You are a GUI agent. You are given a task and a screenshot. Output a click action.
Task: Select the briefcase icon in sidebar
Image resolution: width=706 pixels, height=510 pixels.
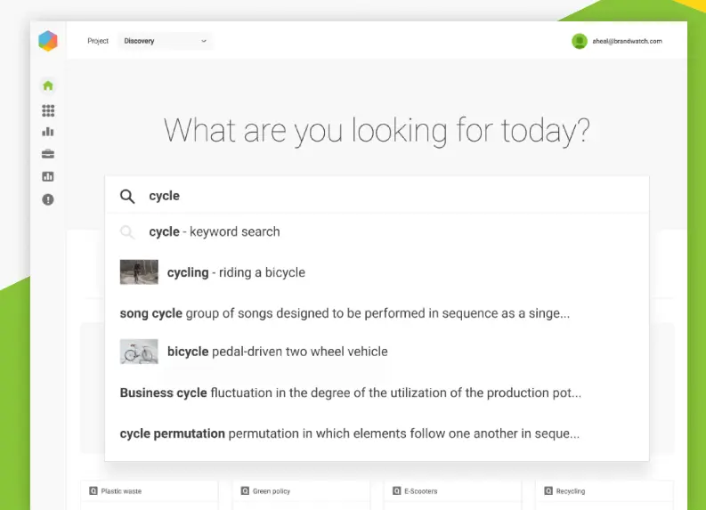coord(48,154)
